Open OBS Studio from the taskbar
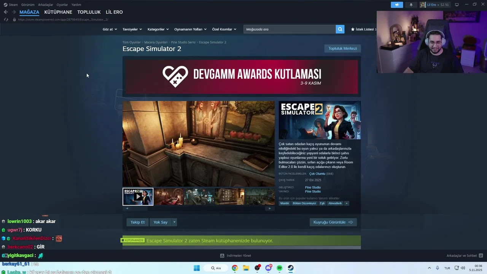Viewport: 487px width, 274px height. pyautogui.click(x=258, y=268)
